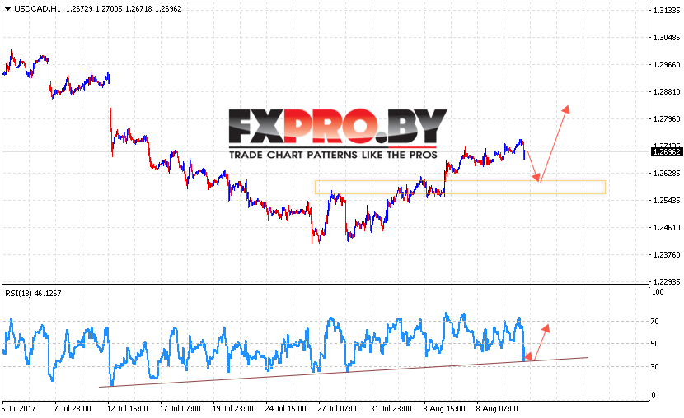The height and width of the screenshot is (418, 684).
Task: Click the 27 Jul 07:00 time label
Action: 338,408
